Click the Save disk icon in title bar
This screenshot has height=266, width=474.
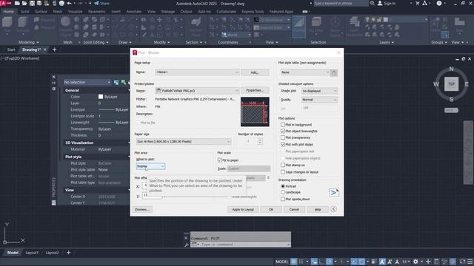pos(32,3)
